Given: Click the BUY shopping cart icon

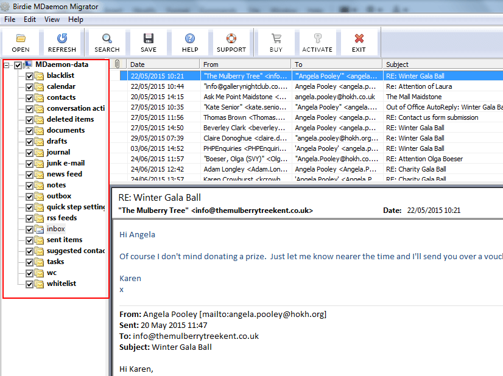Looking at the screenshot, I should click(276, 38).
